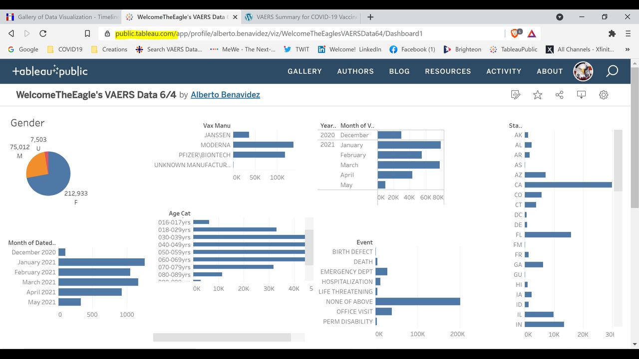The image size is (639, 359).
Task: Open Alberto Benavidez author link
Action: pyautogui.click(x=225, y=95)
